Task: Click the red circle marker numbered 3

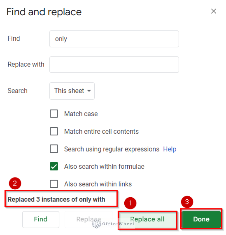Action: click(x=187, y=202)
